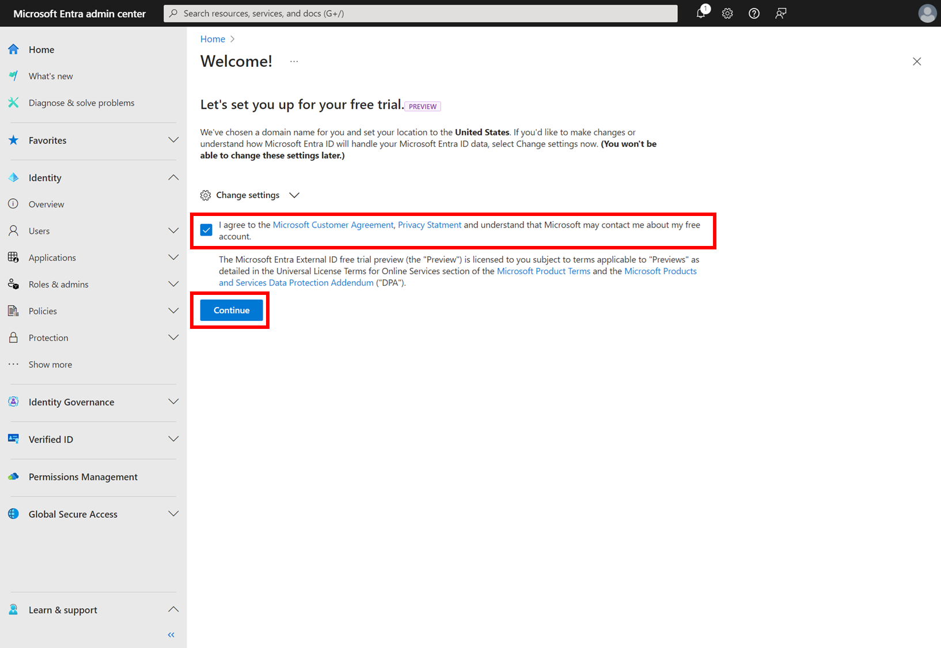The height and width of the screenshot is (648, 941).
Task: Click the Applications grid icon
Action: [13, 257]
